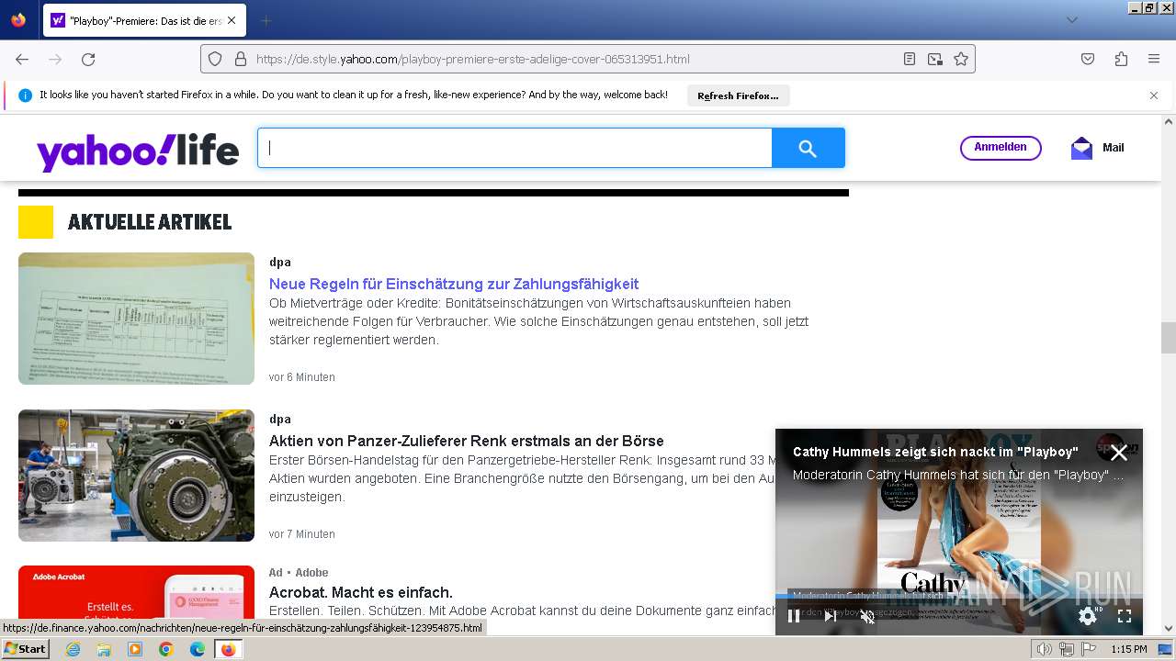Focus the Yahoo search input field
1176x661 pixels.
(x=514, y=148)
